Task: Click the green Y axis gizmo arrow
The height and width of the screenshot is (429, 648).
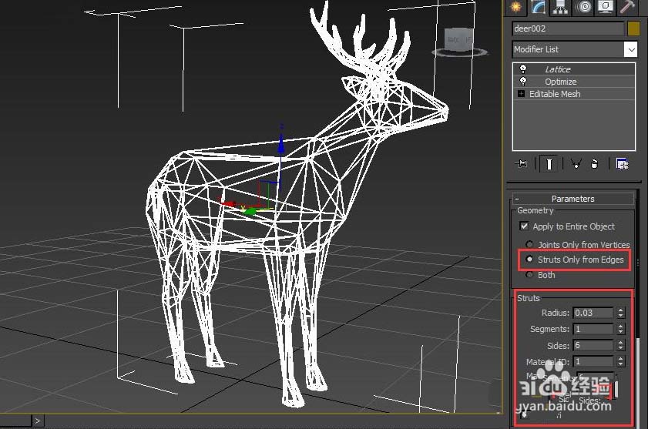Action: coord(250,212)
